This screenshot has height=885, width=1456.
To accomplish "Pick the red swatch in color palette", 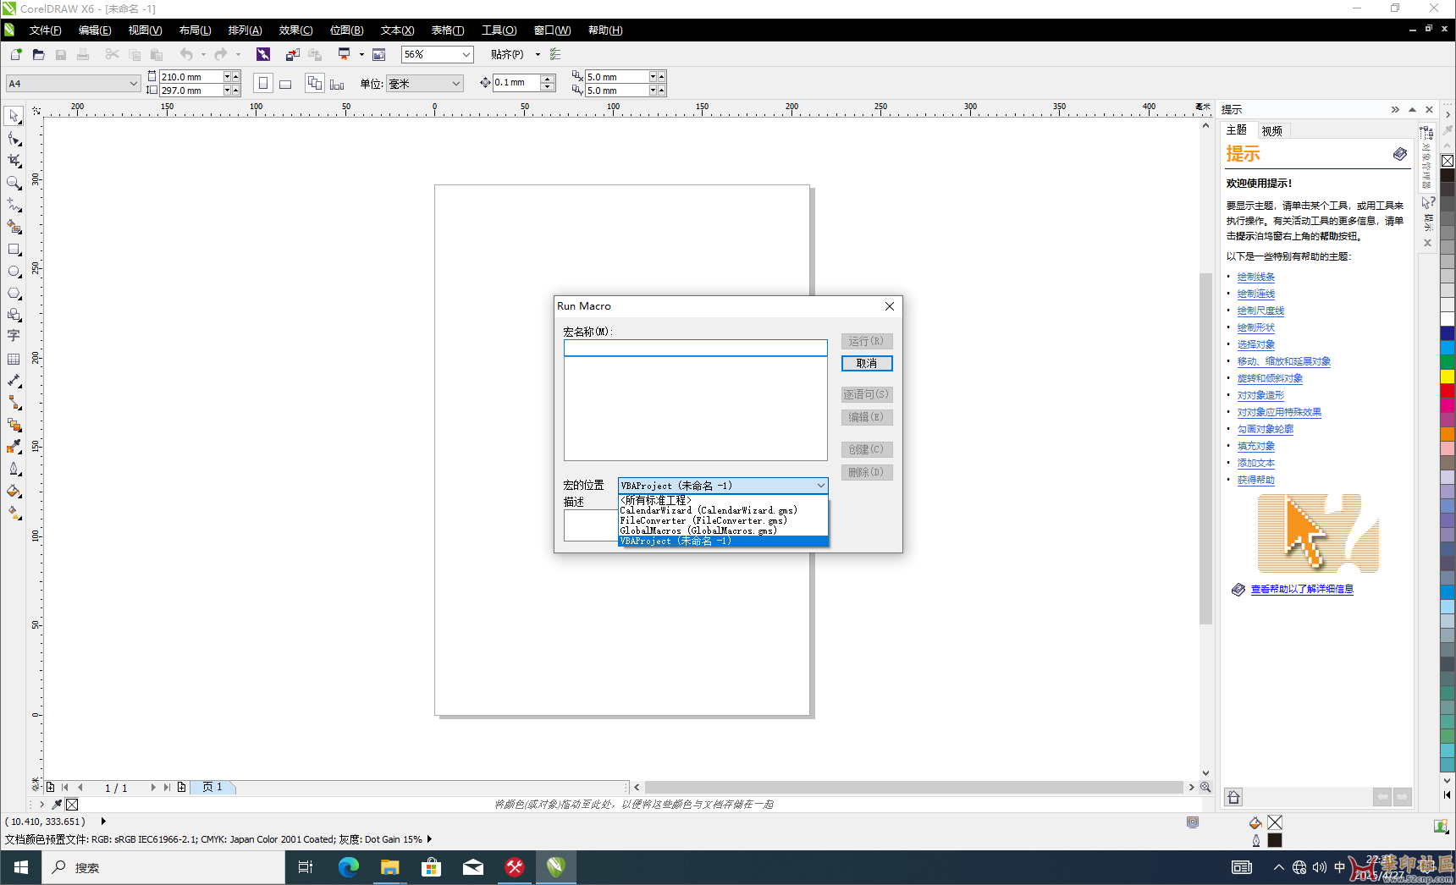I will (x=1448, y=390).
